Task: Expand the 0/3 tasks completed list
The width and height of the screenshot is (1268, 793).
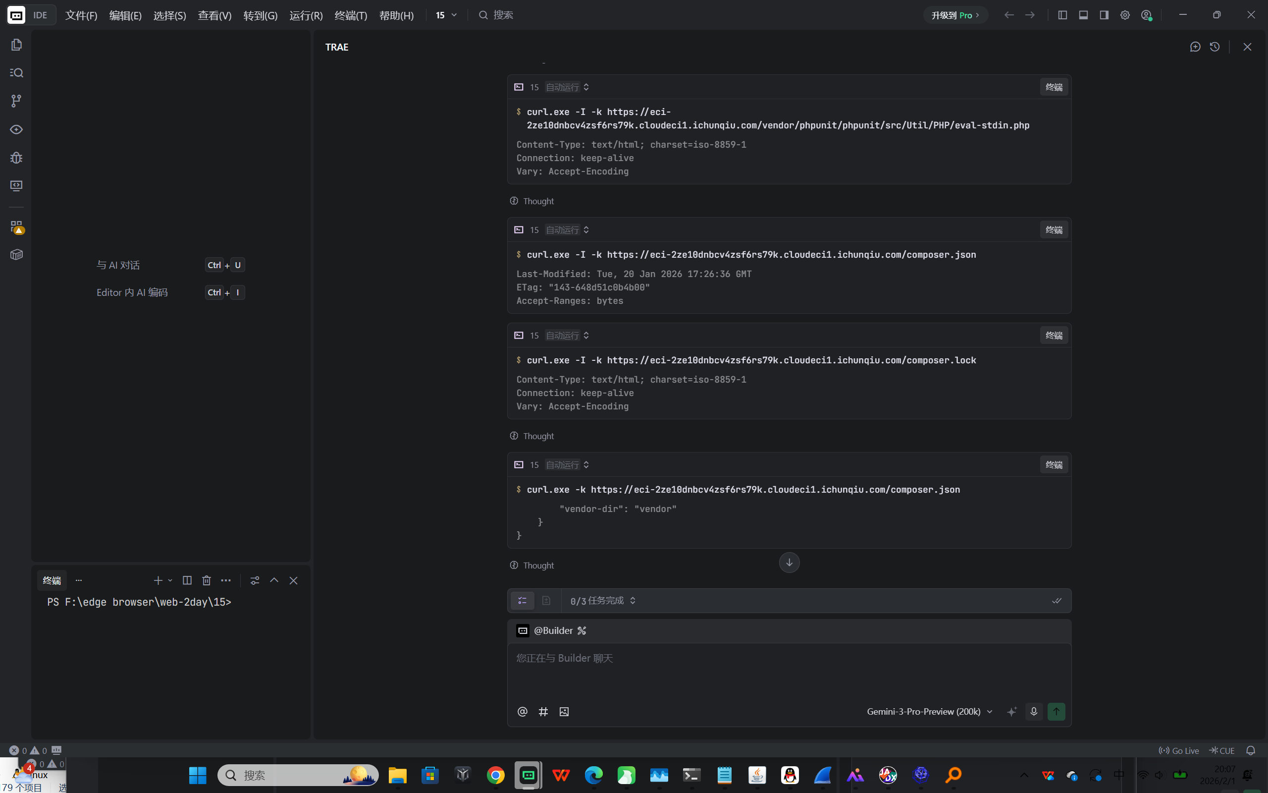Action: 603,601
